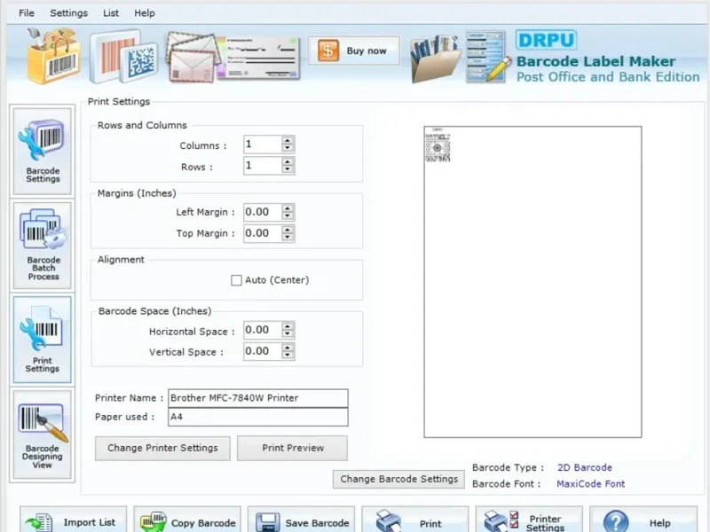Viewport: 710px width, 532px height.
Task: Click the 'MaxiCode Font' value
Action: (590, 484)
